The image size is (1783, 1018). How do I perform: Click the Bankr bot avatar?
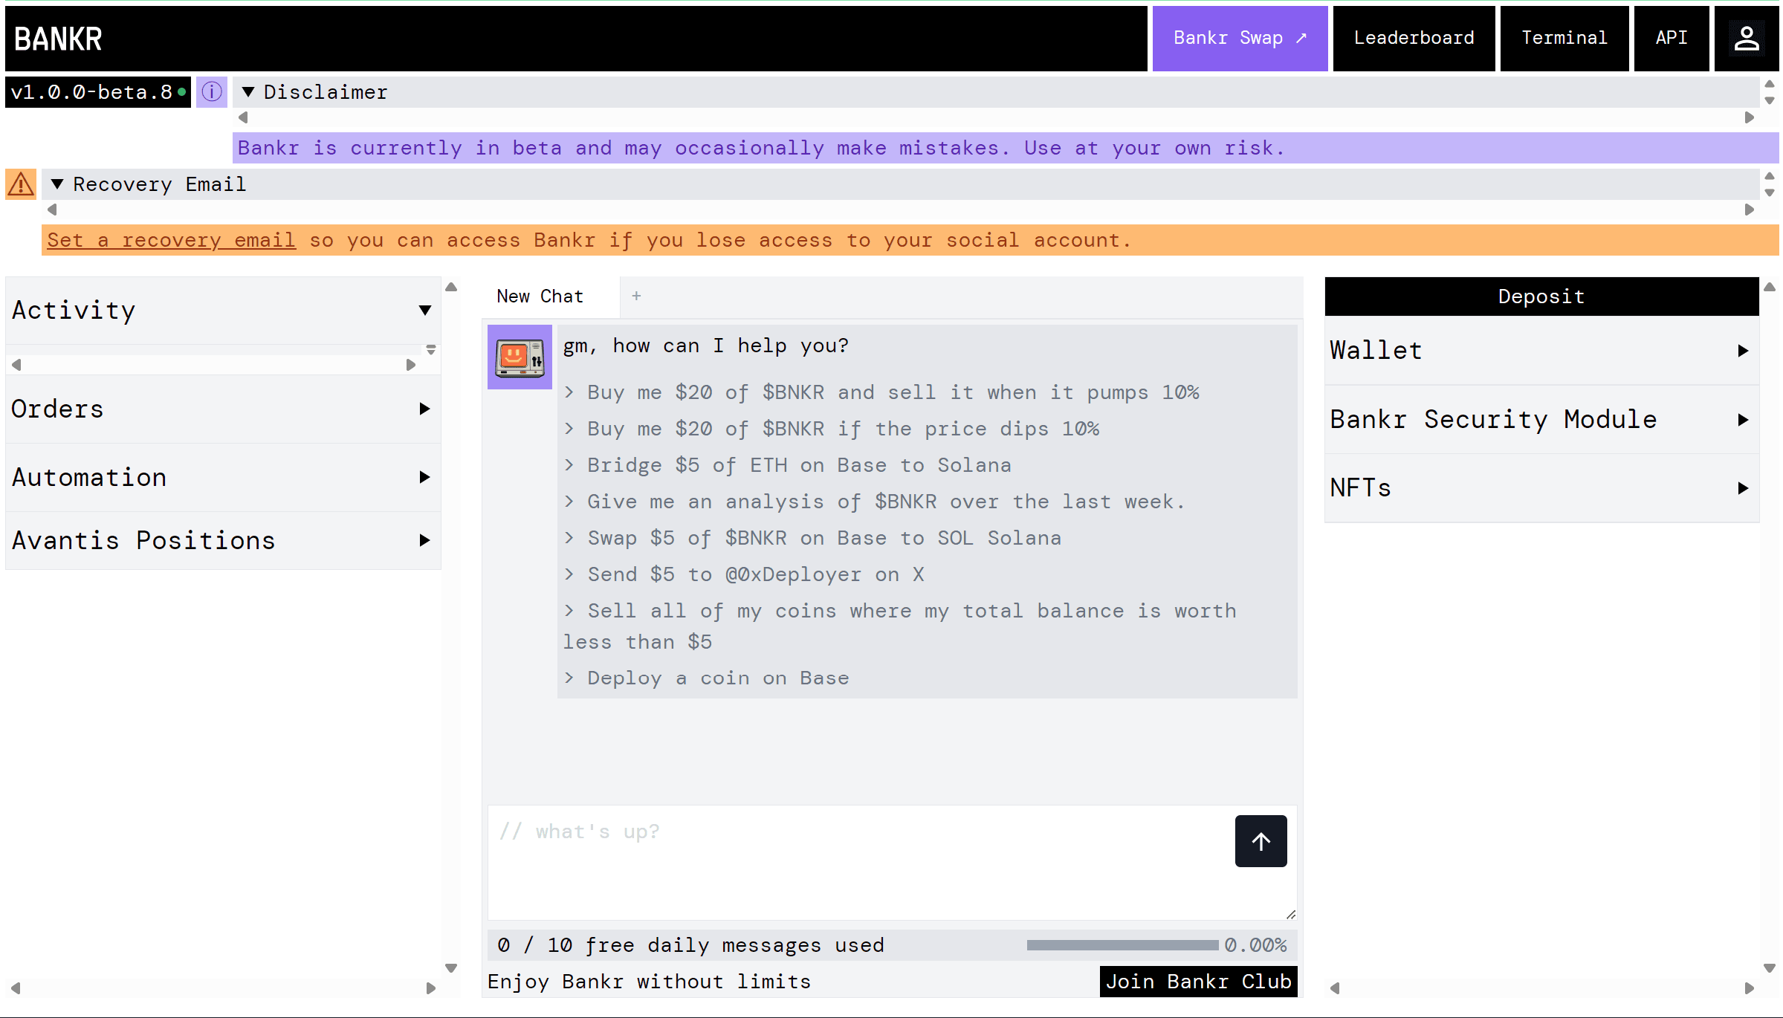click(520, 357)
